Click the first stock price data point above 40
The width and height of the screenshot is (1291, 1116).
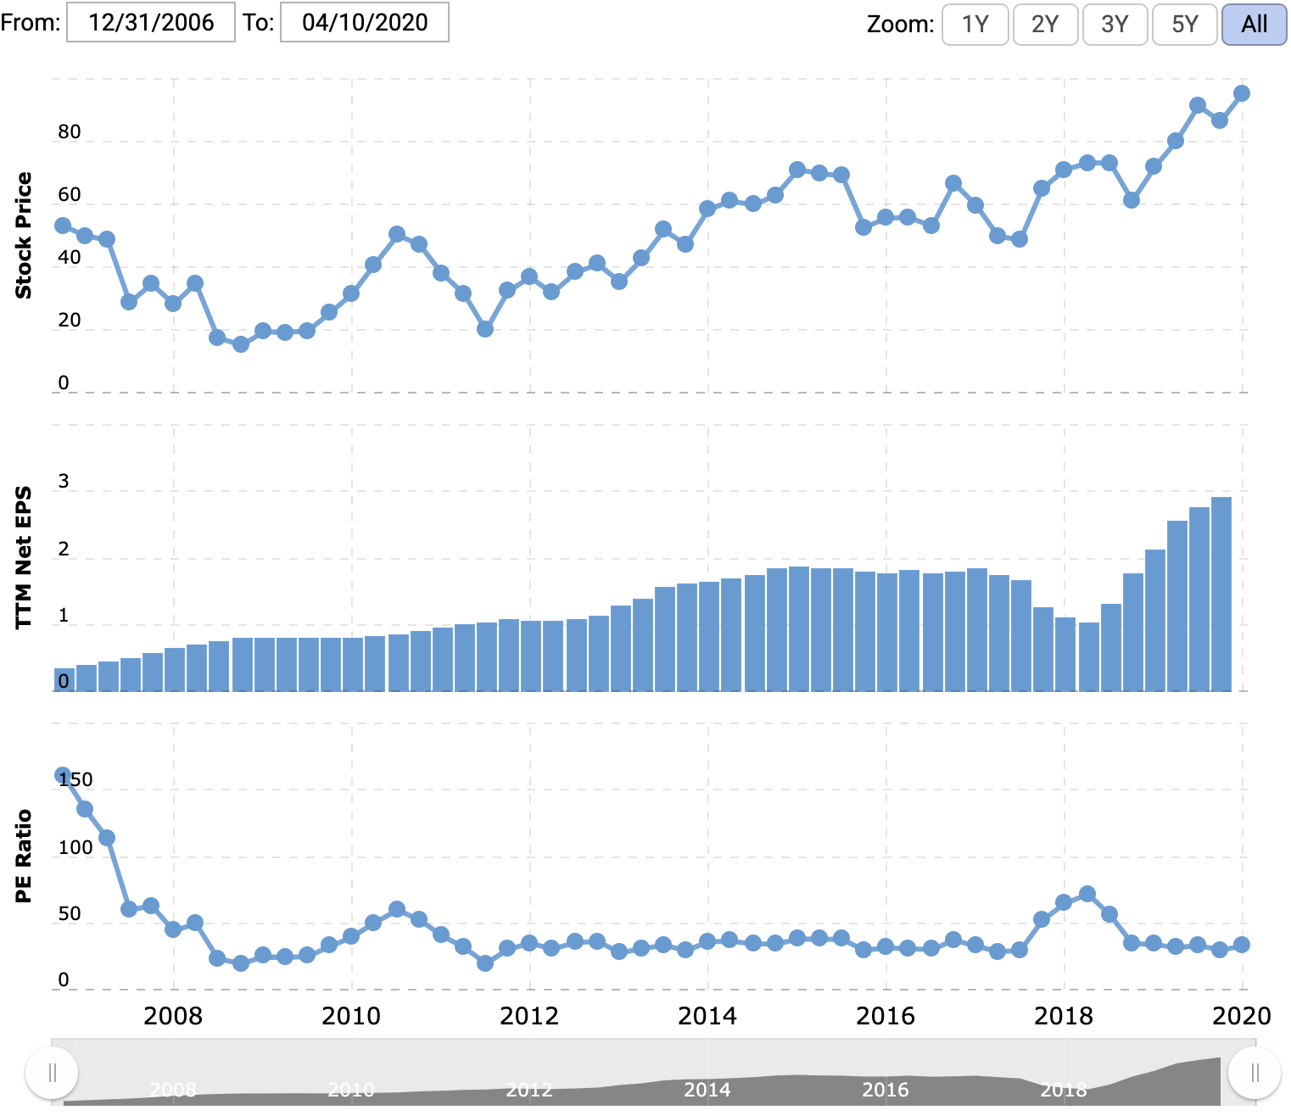coord(63,226)
